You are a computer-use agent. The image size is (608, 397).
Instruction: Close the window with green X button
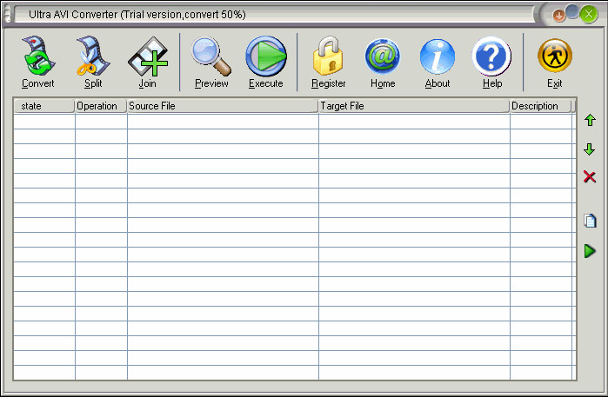(x=589, y=14)
